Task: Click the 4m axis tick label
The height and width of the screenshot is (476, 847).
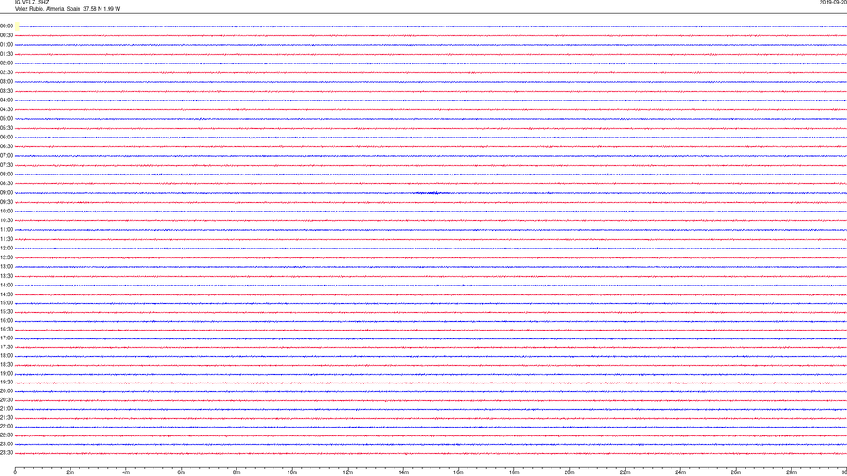Action: 126,472
